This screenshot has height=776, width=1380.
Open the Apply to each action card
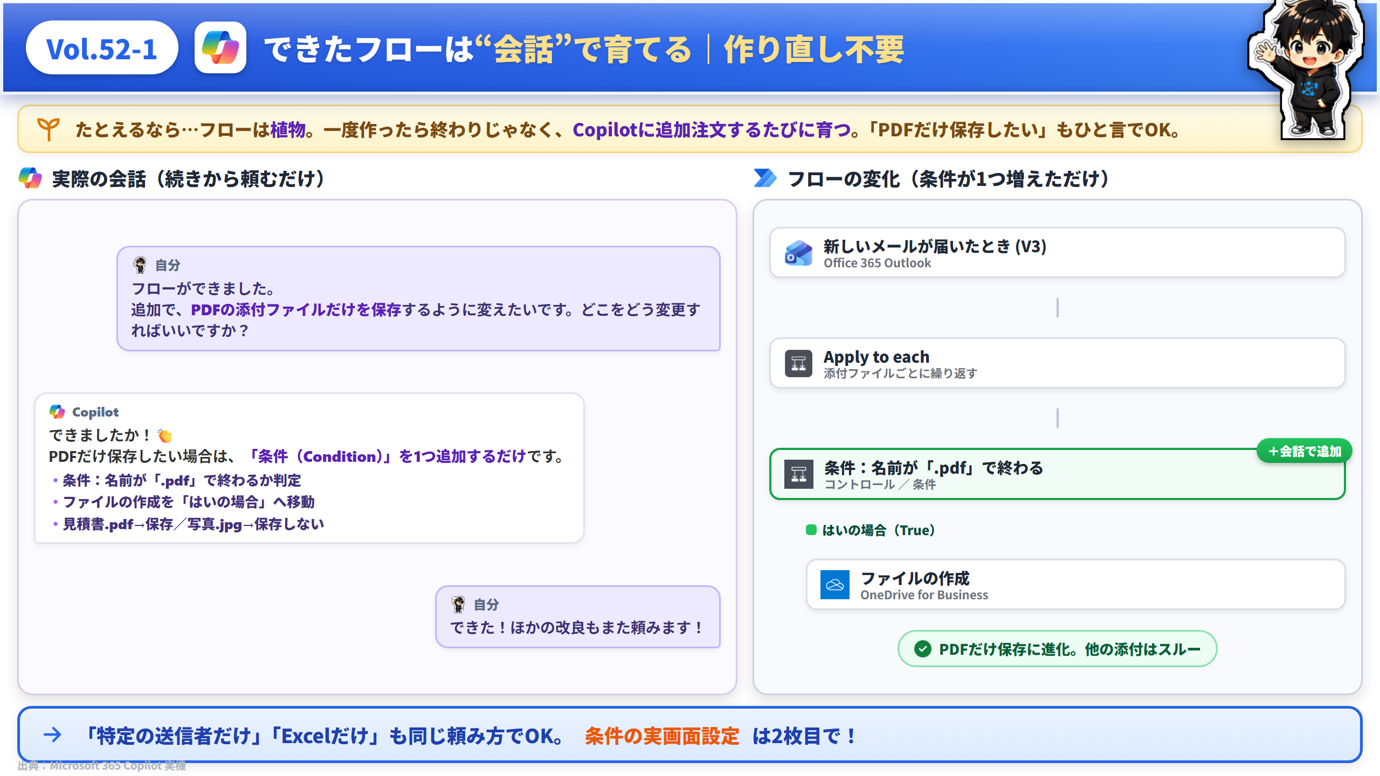coord(1057,363)
